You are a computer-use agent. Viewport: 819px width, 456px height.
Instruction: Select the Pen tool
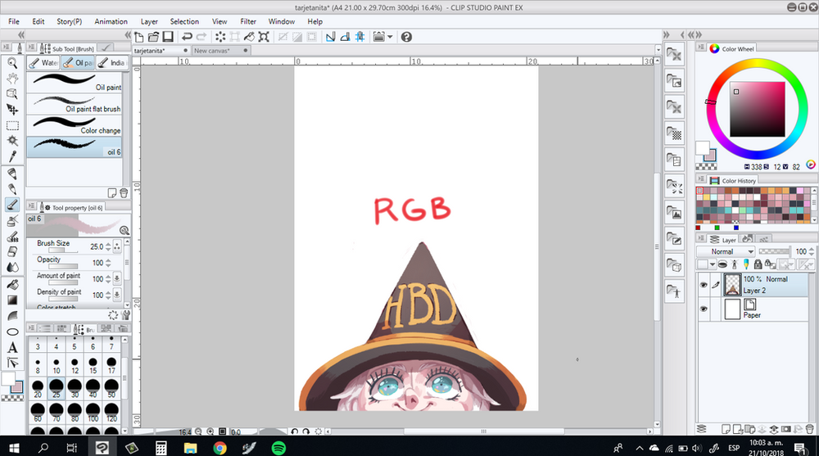click(x=12, y=174)
